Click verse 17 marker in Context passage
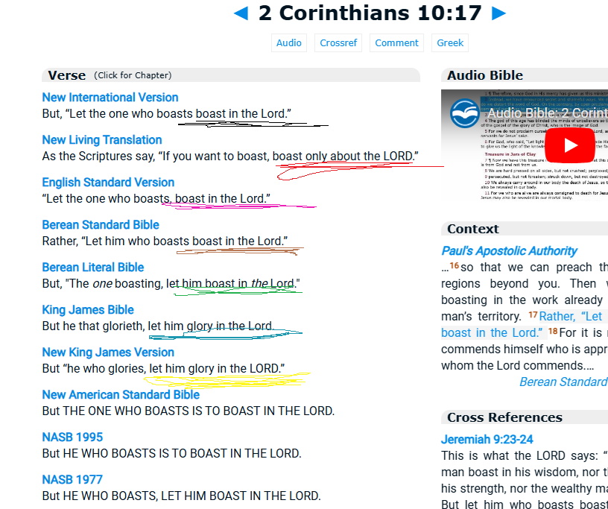 (532, 315)
